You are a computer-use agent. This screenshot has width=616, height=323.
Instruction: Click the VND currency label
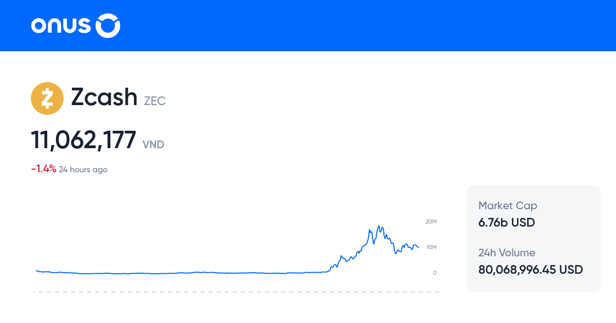coord(153,145)
